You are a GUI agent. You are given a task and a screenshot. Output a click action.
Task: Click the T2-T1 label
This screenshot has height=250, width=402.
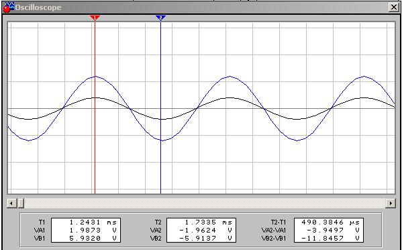pyautogui.click(x=278, y=222)
